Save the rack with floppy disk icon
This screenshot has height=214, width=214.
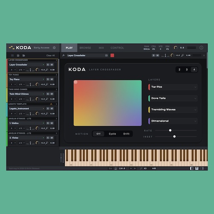click(18, 55)
